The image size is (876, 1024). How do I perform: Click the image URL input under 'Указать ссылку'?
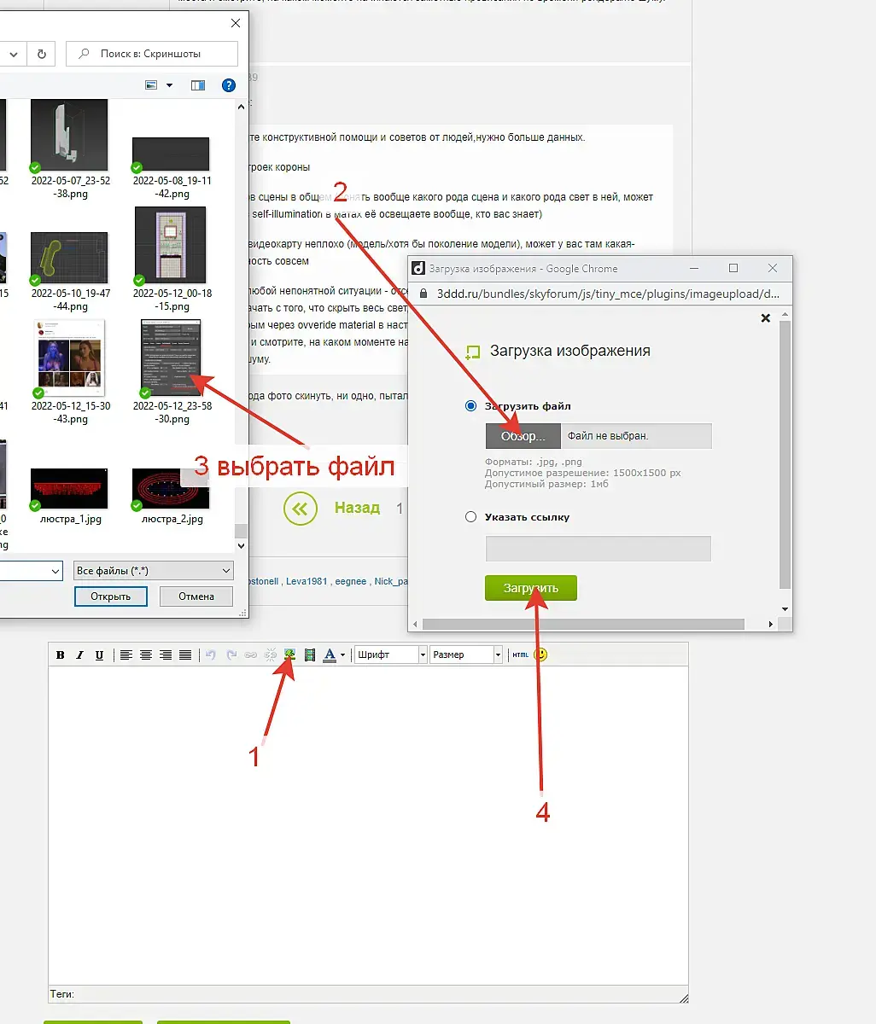598,549
